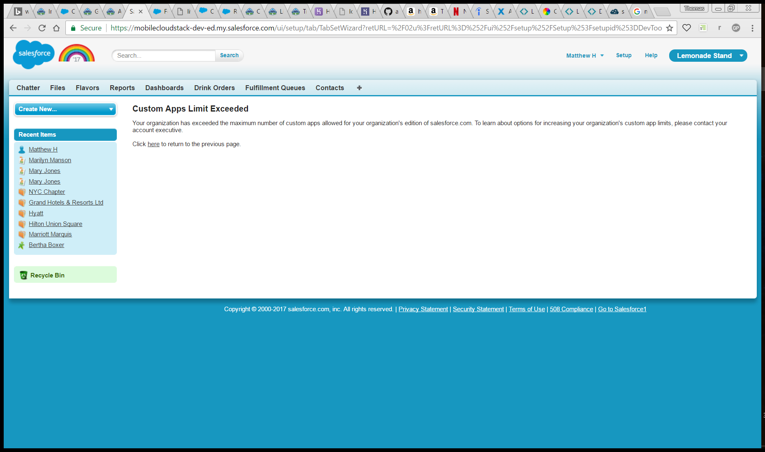Click the heart icon in browser toolbar
The height and width of the screenshot is (452, 765).
(x=686, y=28)
